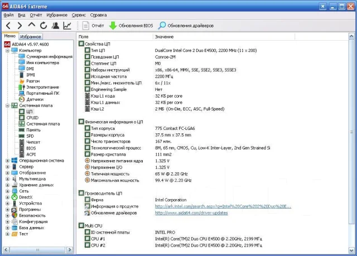Expand the Отображение tree node
This screenshot has height=256, width=357.
point(7,173)
